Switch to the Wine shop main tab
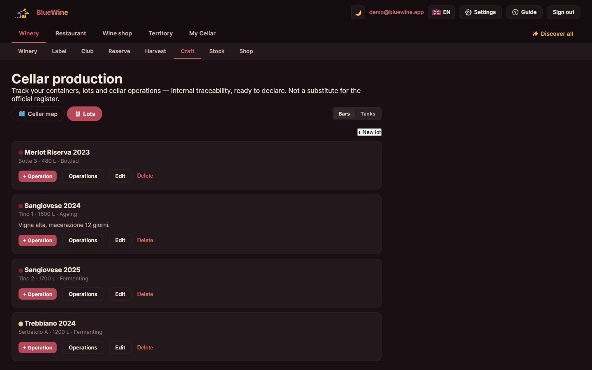592x370 pixels. pos(117,33)
